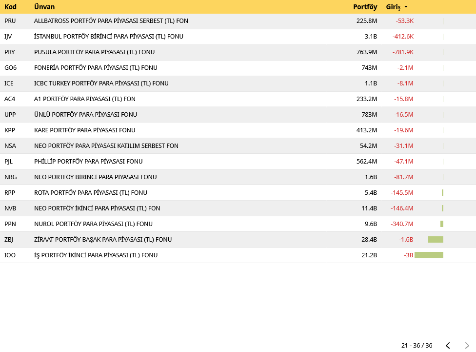476x352 pixels.
Task: Select fund code NSA
Action: pos(10,146)
